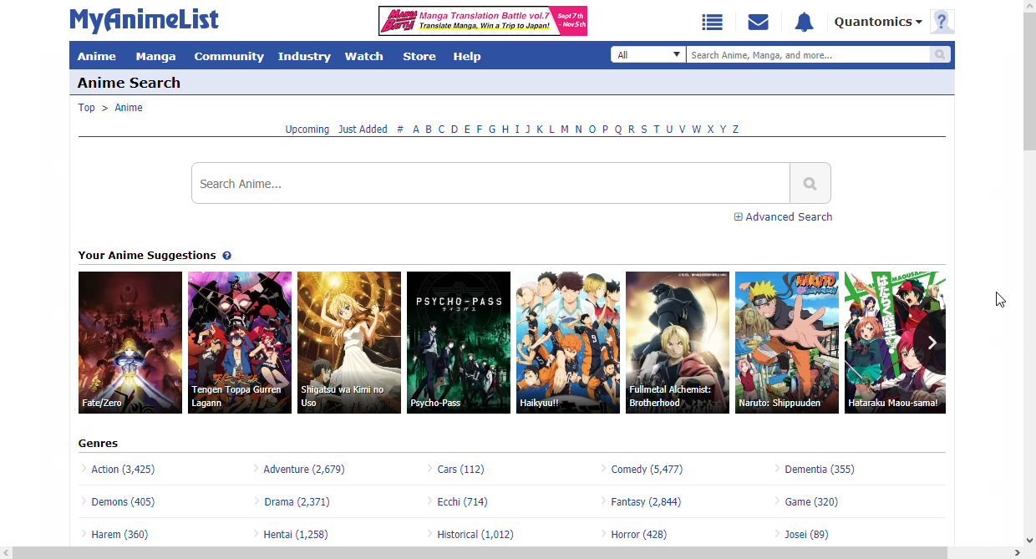Go to the MyAnimeList logo homepage
The height and width of the screenshot is (559, 1036).
(144, 21)
